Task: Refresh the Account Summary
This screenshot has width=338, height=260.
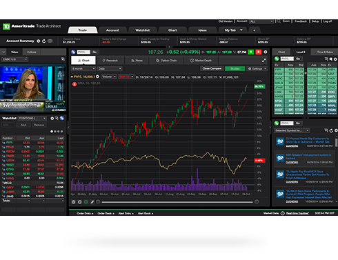Action: point(44,41)
